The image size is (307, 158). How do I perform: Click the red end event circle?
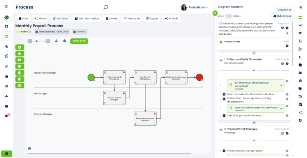pos(199,77)
